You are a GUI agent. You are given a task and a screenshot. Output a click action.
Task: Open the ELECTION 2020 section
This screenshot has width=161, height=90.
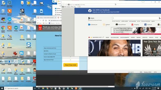tap(115, 37)
